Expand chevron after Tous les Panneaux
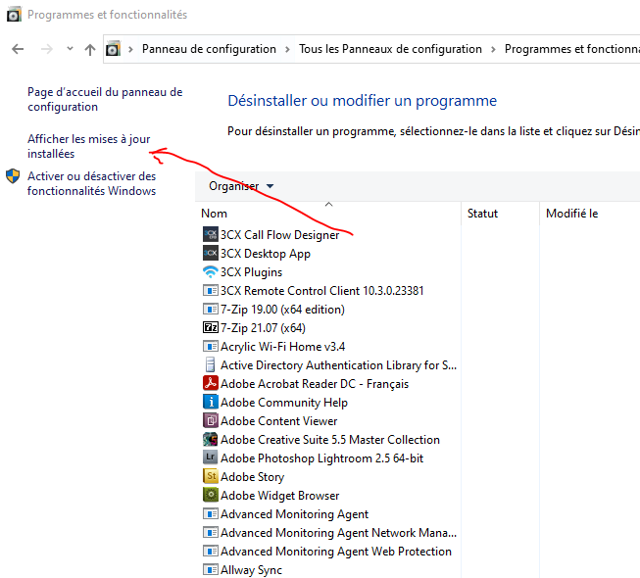This screenshot has width=640, height=578. (x=493, y=49)
